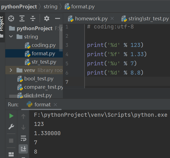Click the string breadcrumb in navigation bar
Viewport: 170px width, 158px height.
tap(50, 6)
